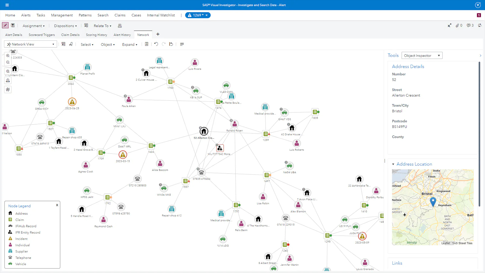Click the zoom to fit icon

click(8, 71)
